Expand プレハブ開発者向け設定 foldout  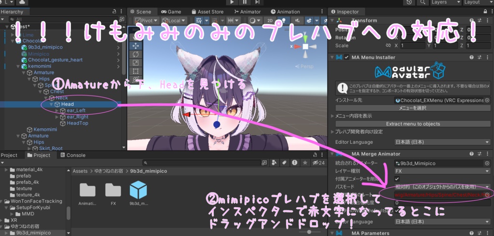click(333, 131)
